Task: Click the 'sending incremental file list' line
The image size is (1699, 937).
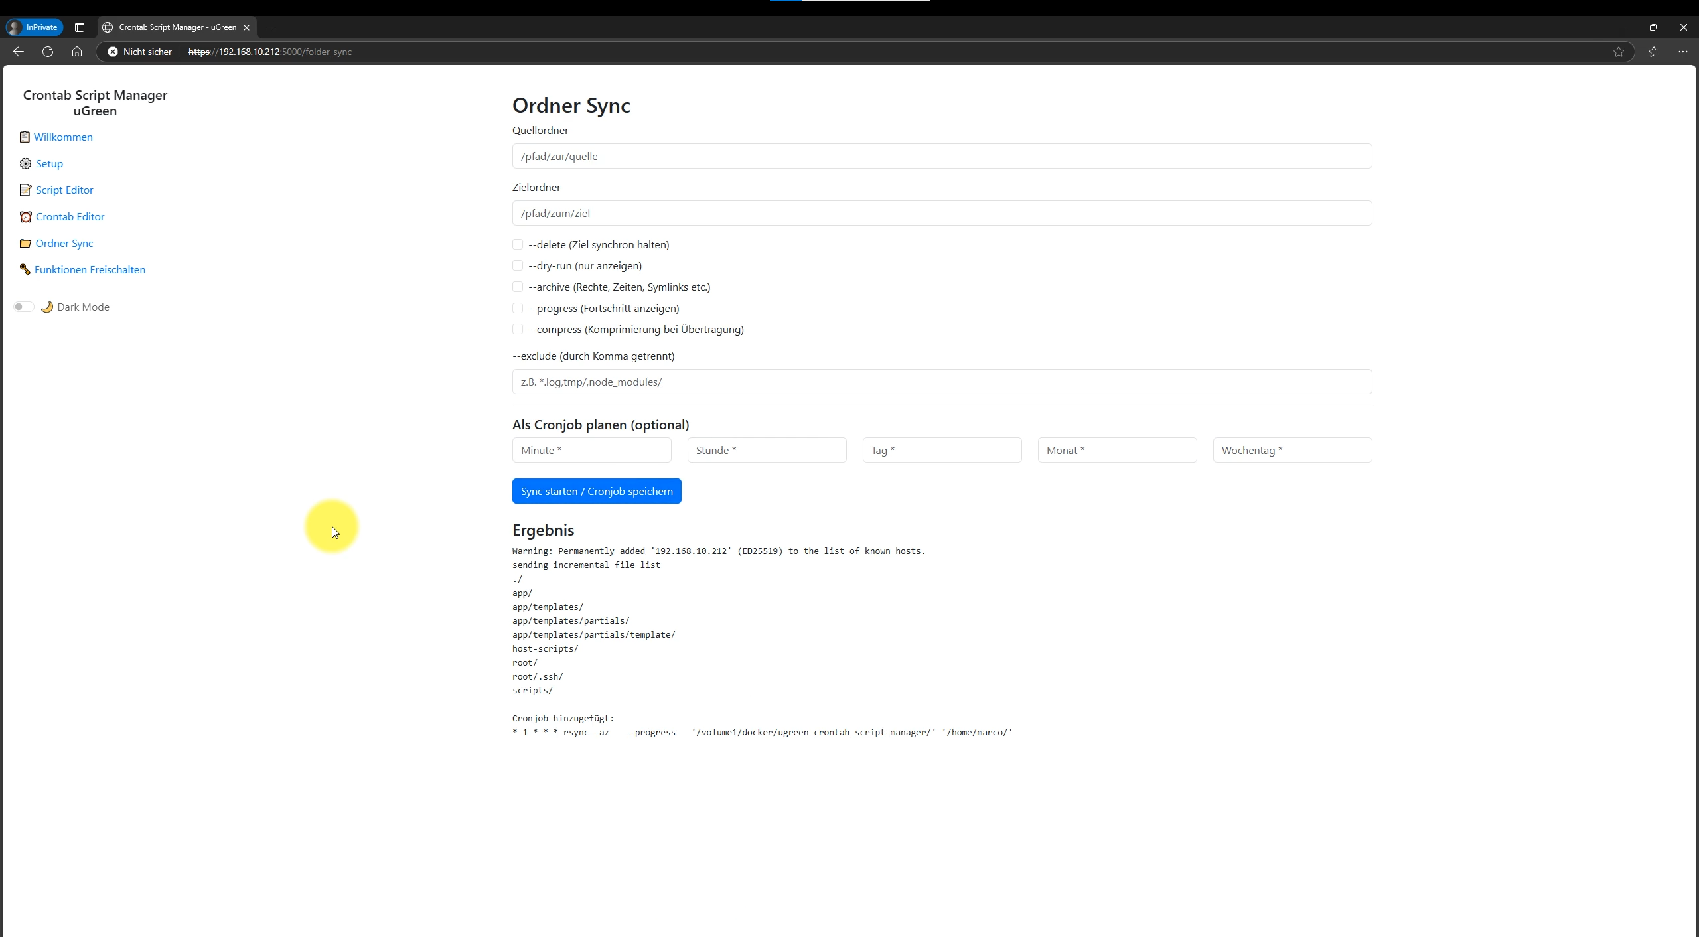Action: point(586,565)
